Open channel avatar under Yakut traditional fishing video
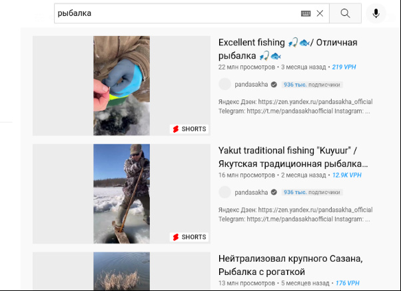Image resolution: width=401 pixels, height=291 pixels. [x=224, y=192]
